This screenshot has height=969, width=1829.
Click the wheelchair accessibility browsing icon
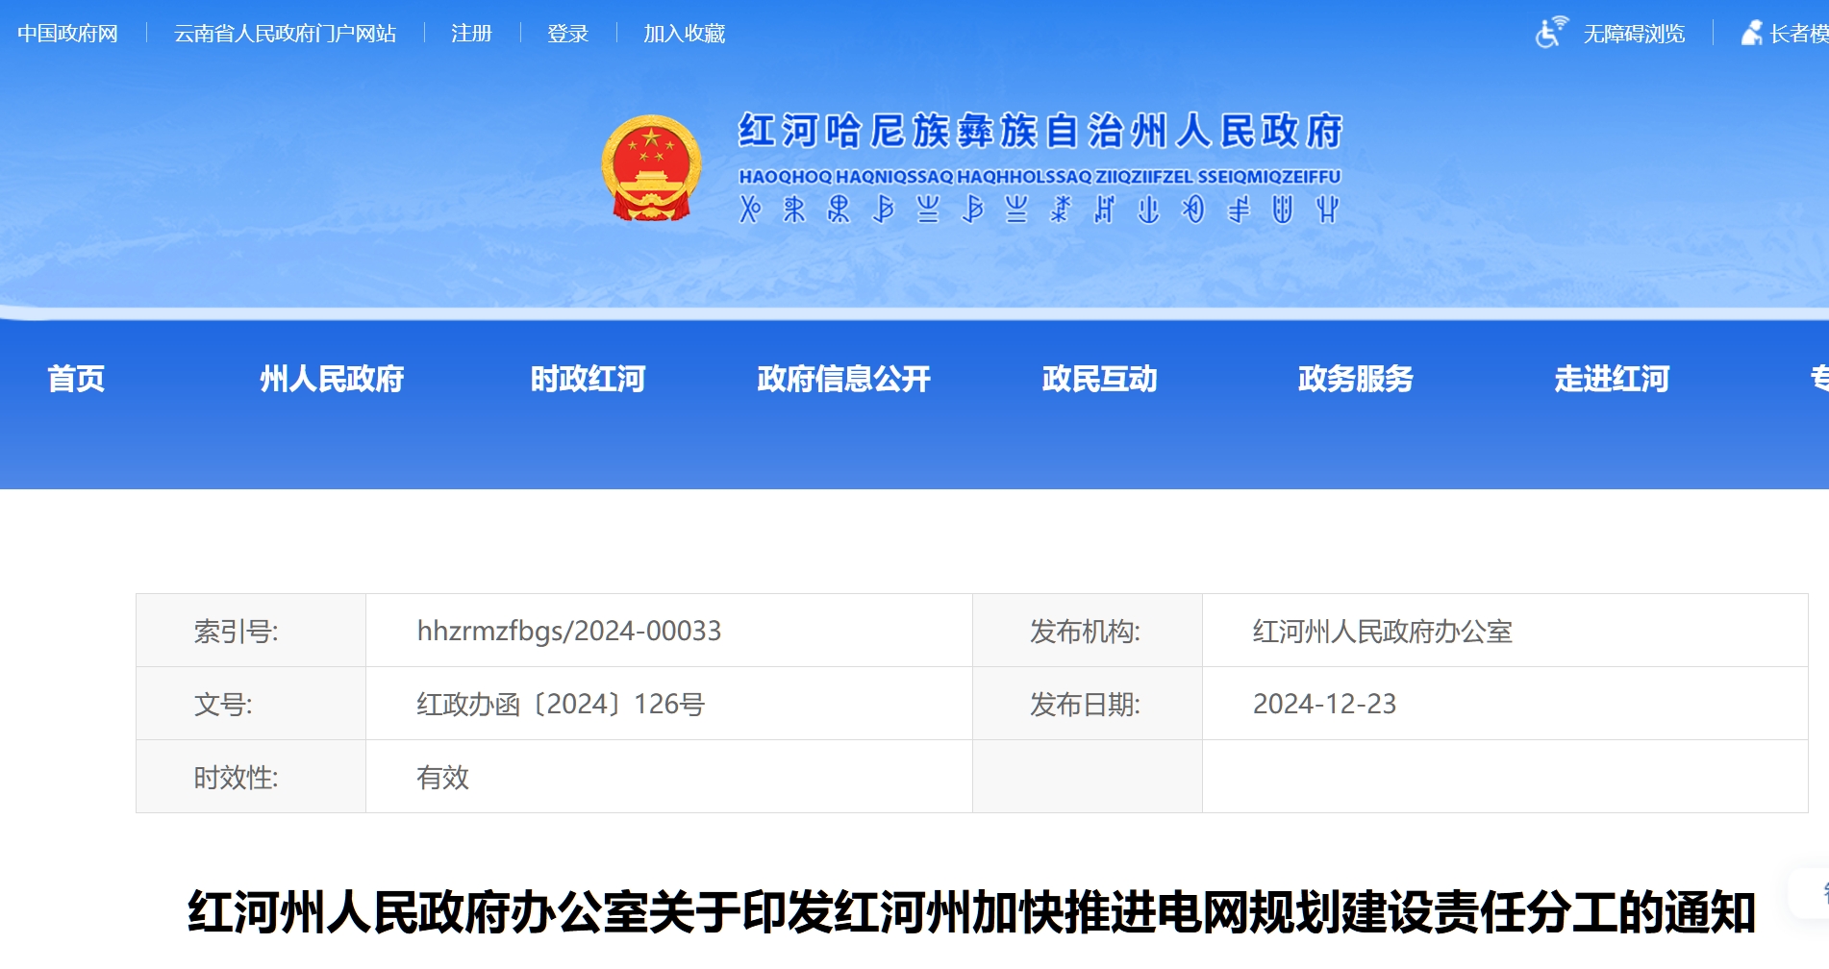click(1550, 33)
